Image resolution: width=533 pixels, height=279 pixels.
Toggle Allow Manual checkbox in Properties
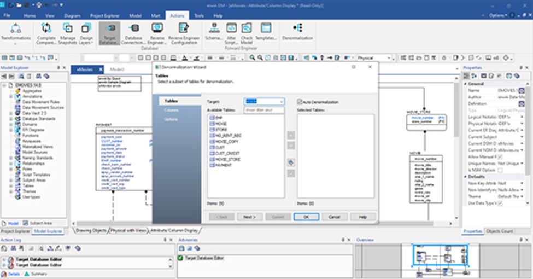coord(500,157)
